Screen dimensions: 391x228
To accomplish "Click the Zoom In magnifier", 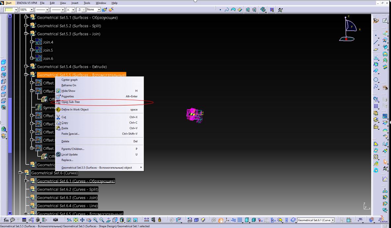I will [95, 220].
